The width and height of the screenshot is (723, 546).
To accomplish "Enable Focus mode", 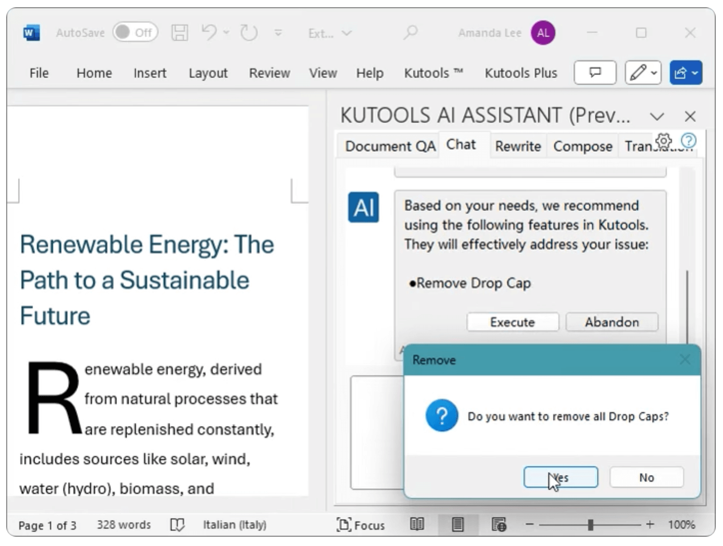I will click(360, 525).
